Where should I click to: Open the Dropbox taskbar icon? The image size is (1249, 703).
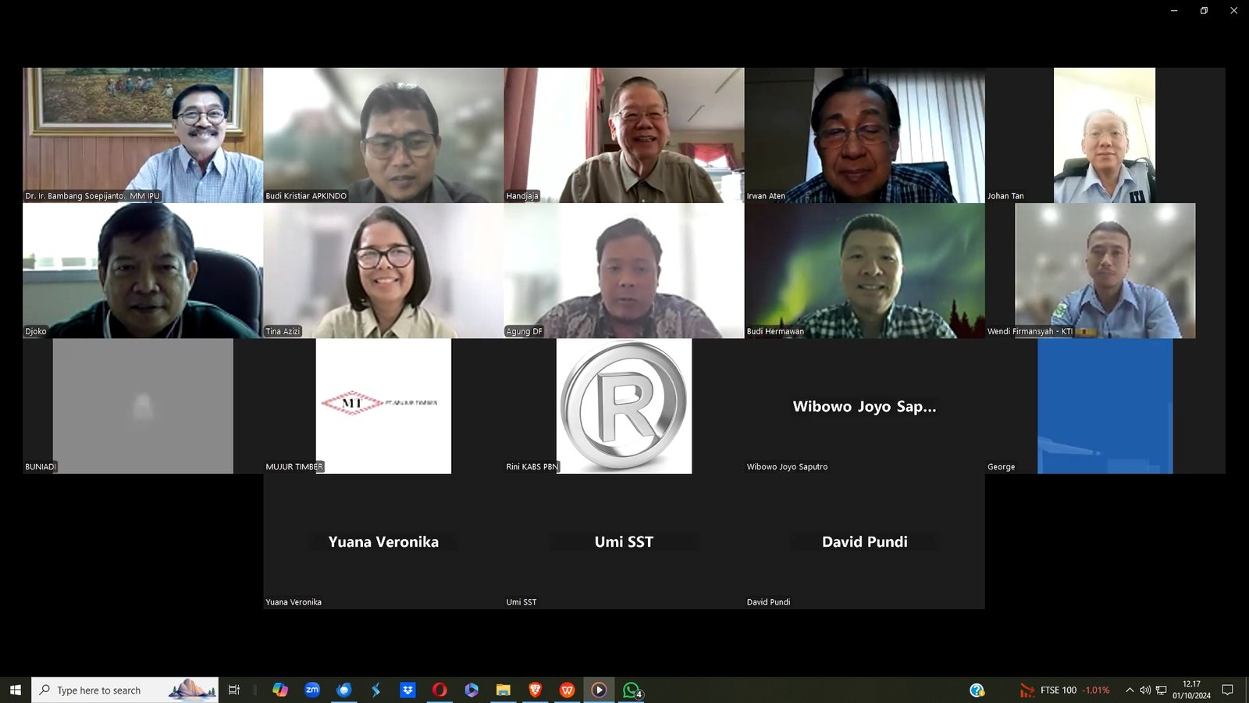coord(407,690)
